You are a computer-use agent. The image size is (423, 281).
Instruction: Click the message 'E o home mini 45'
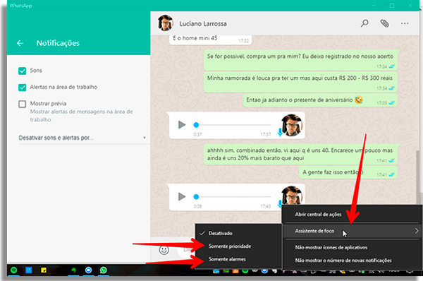pyautogui.click(x=211, y=40)
